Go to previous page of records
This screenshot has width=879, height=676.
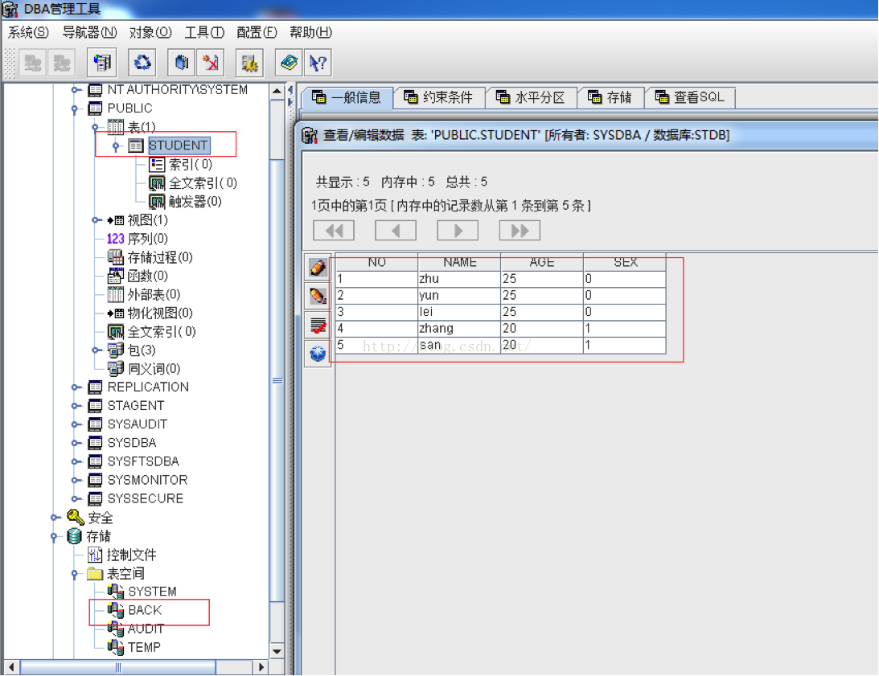point(396,231)
